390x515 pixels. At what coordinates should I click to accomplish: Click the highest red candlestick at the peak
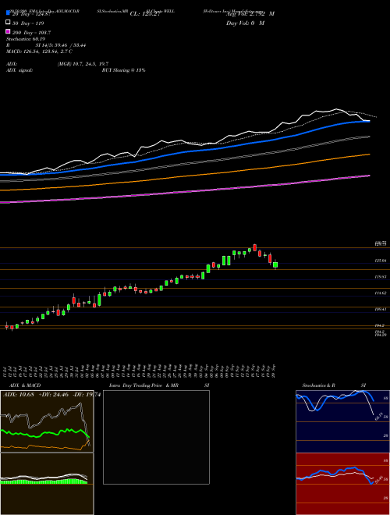point(255,247)
